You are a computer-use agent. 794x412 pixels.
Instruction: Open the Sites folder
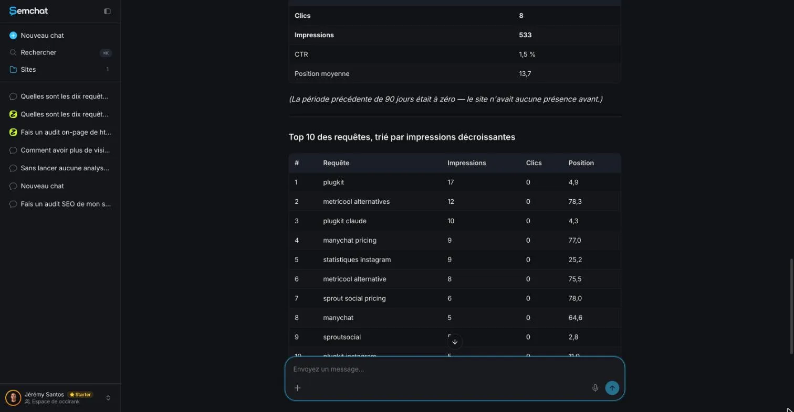click(x=60, y=69)
